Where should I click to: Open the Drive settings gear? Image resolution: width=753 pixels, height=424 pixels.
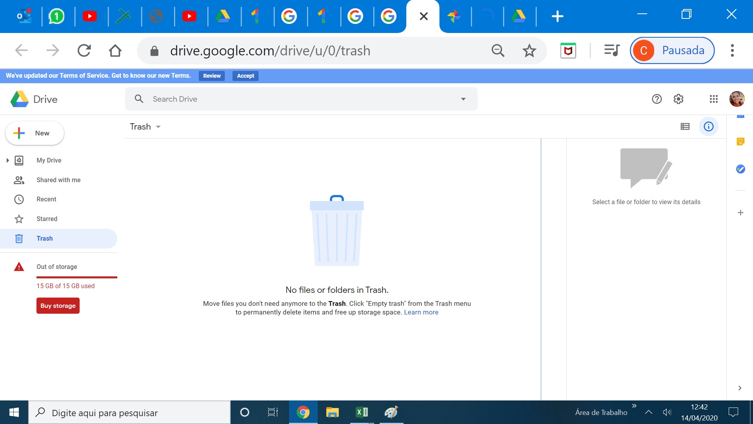coord(678,99)
